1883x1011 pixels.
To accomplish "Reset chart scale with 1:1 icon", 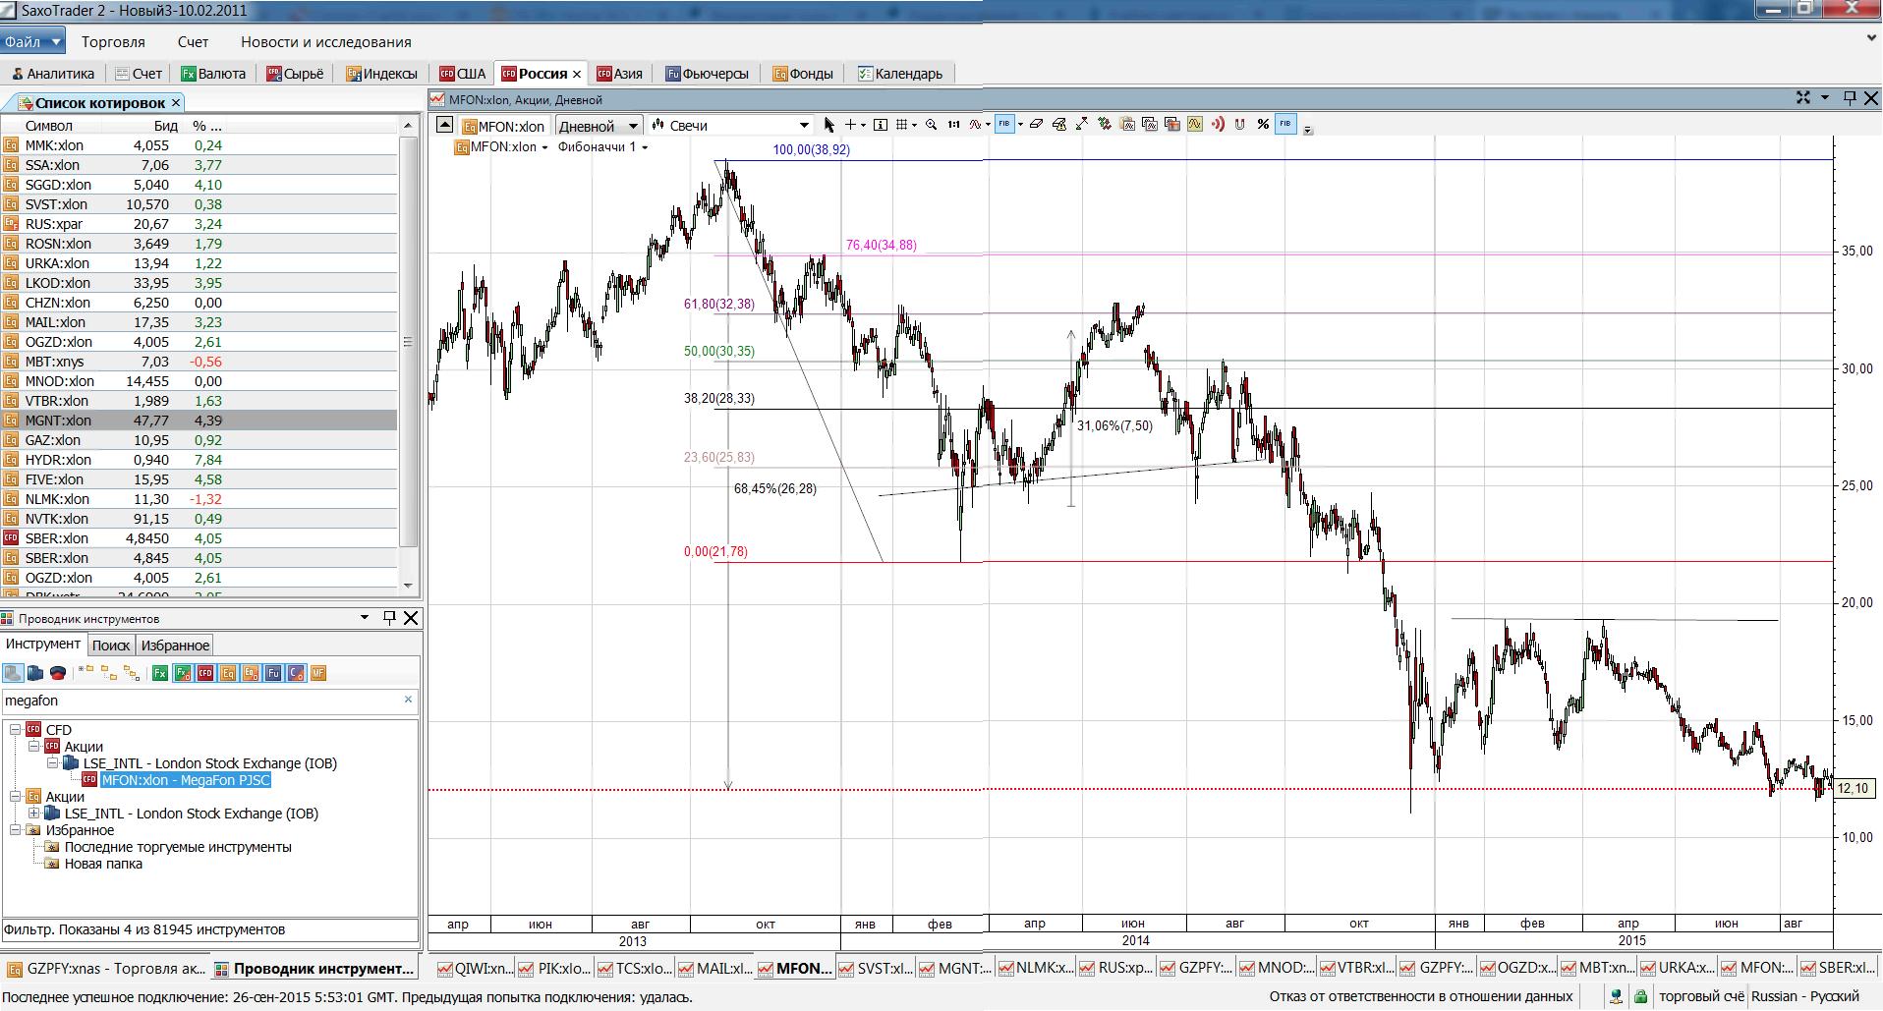I will tap(953, 125).
